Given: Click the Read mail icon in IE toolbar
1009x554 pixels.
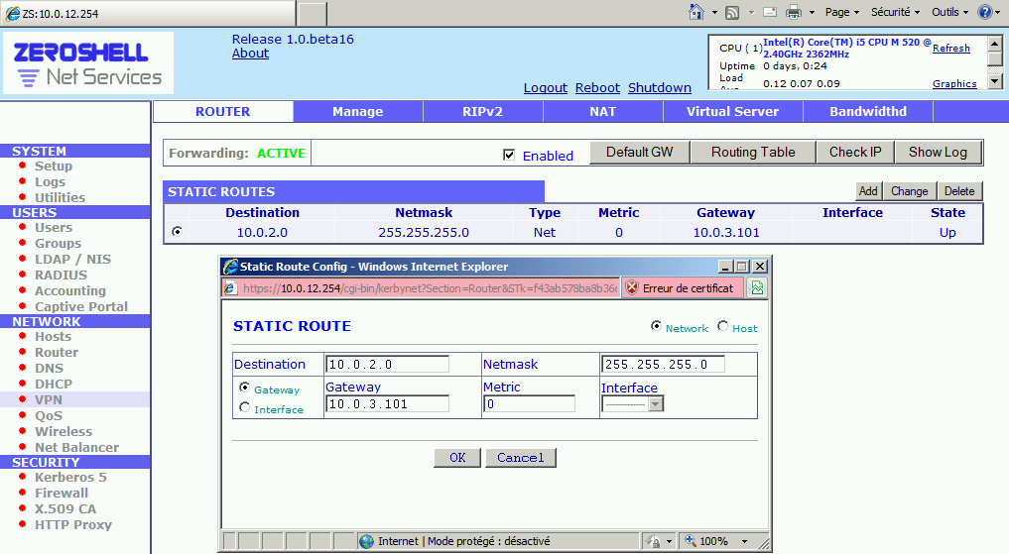Looking at the screenshot, I should [770, 12].
